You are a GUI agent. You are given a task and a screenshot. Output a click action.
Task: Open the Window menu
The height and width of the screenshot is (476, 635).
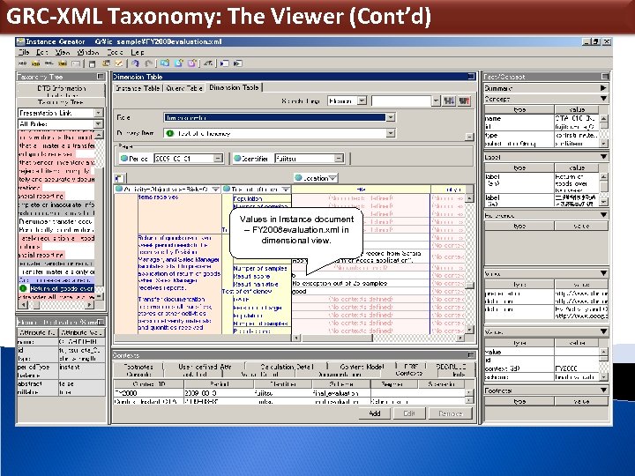[x=88, y=52]
